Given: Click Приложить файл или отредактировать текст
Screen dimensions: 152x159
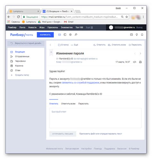Looking at the screenshot, I should click(101, 134).
